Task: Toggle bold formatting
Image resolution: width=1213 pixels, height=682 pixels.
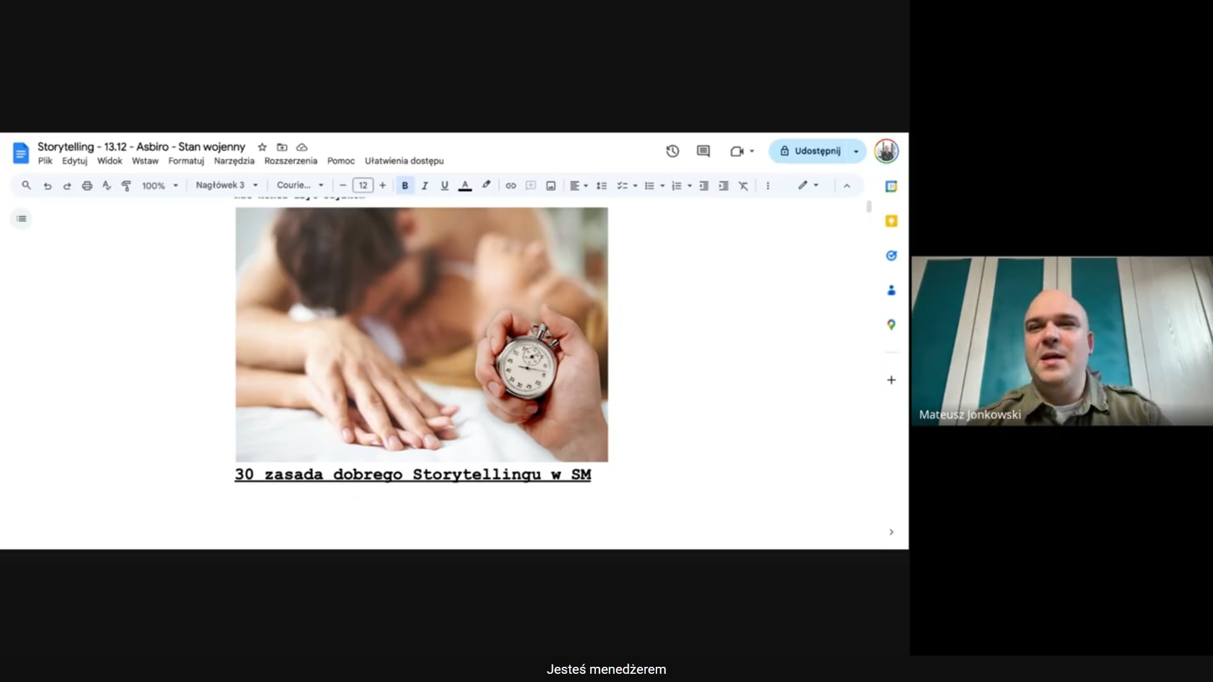Action: click(405, 186)
